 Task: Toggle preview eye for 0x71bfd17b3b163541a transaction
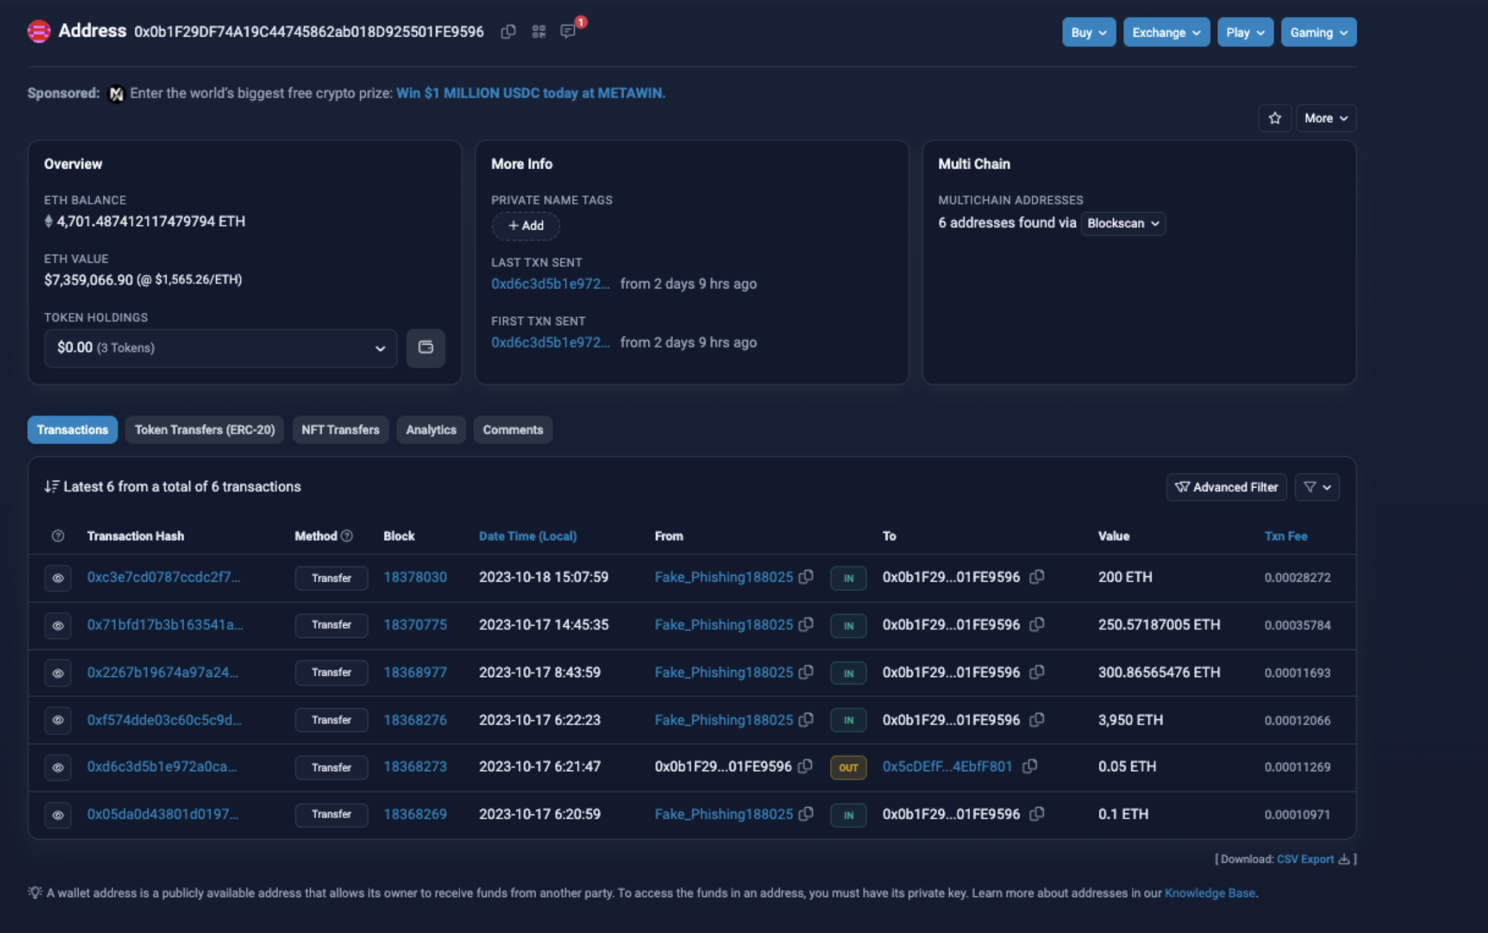tap(58, 626)
